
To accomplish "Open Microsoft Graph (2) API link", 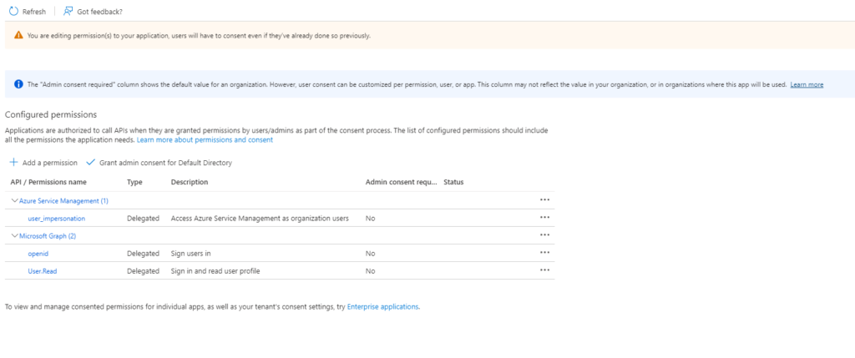I will click(x=47, y=236).
